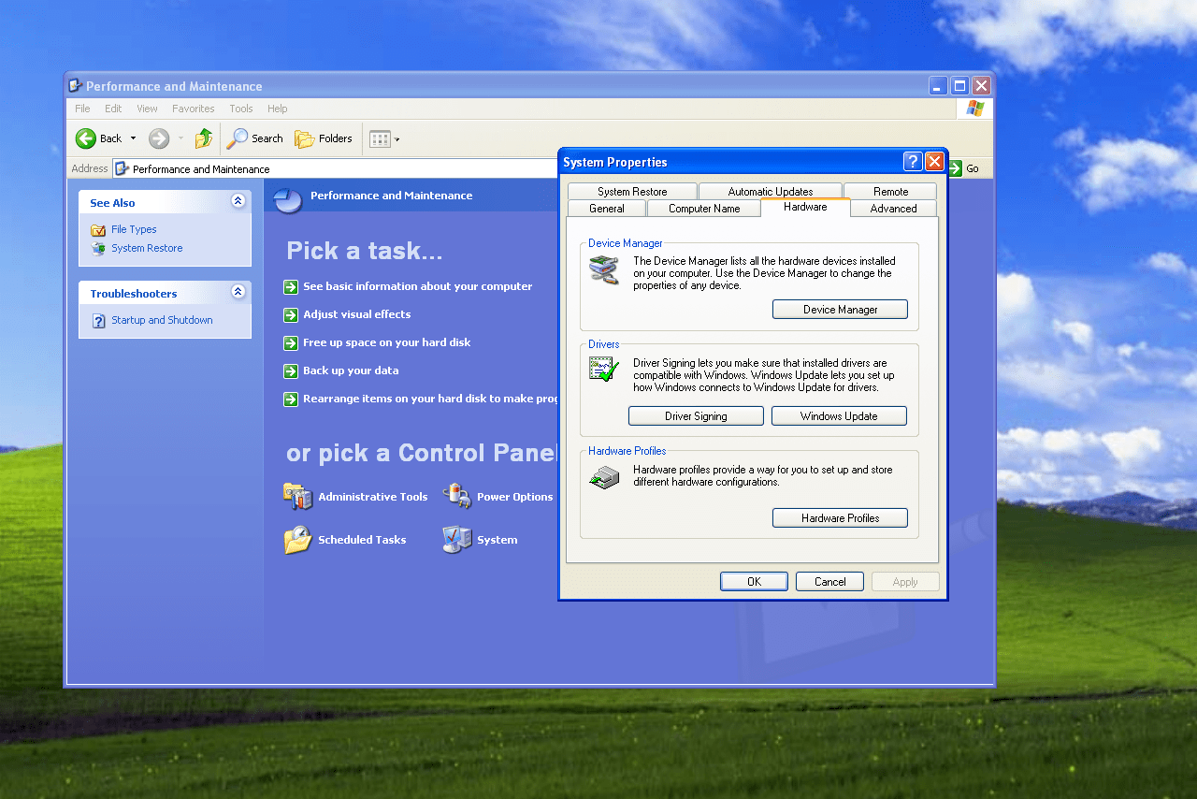
Task: Click the arrow icon beside See basic information
Action: (x=291, y=286)
